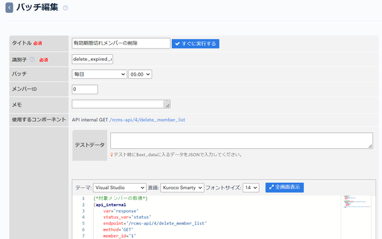382x239 pixels.
Task: Open the help icon next to バッチ編集 title
Action: [66, 8]
